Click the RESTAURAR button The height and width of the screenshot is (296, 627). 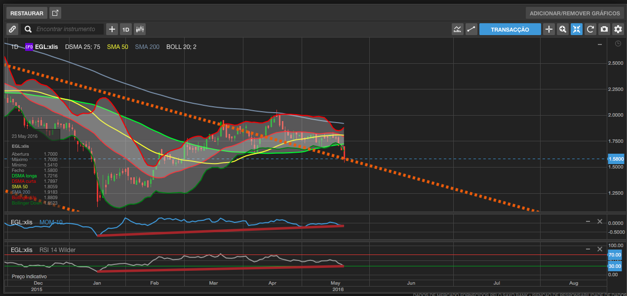coord(27,13)
